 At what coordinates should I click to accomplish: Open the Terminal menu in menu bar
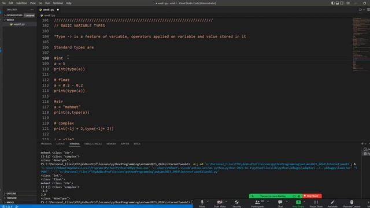pos(58,3)
